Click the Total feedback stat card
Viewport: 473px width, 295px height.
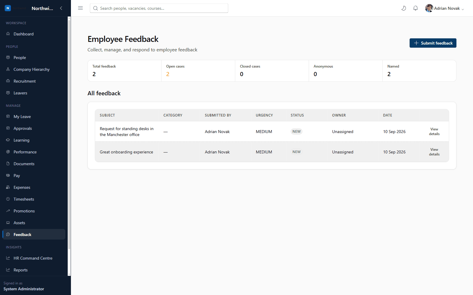click(x=124, y=71)
